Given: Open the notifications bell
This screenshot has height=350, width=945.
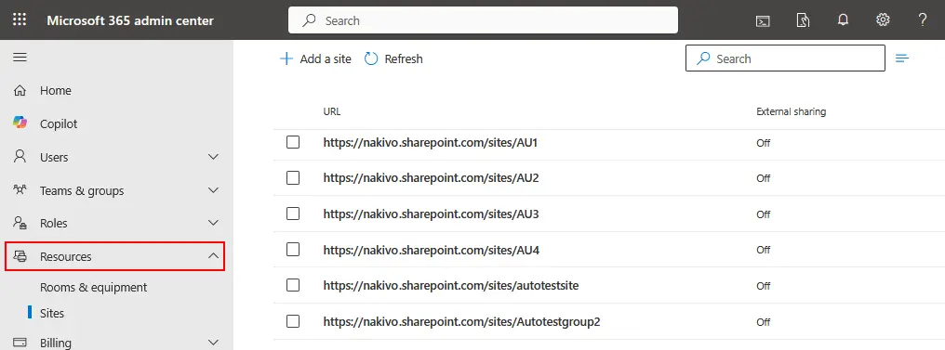Looking at the screenshot, I should 843,19.
